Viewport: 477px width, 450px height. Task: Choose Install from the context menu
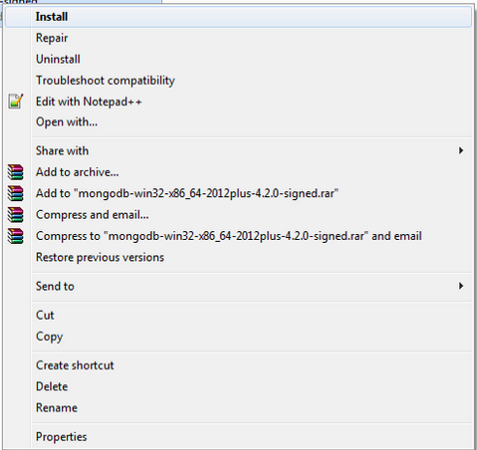tap(238, 17)
